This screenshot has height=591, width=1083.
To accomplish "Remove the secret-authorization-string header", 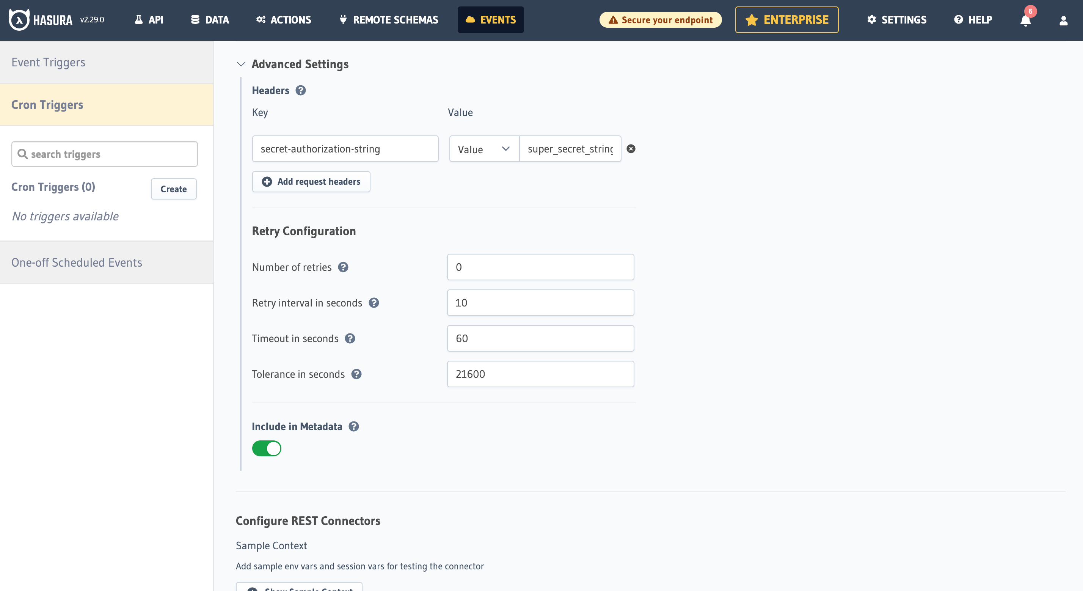I will click(x=631, y=148).
